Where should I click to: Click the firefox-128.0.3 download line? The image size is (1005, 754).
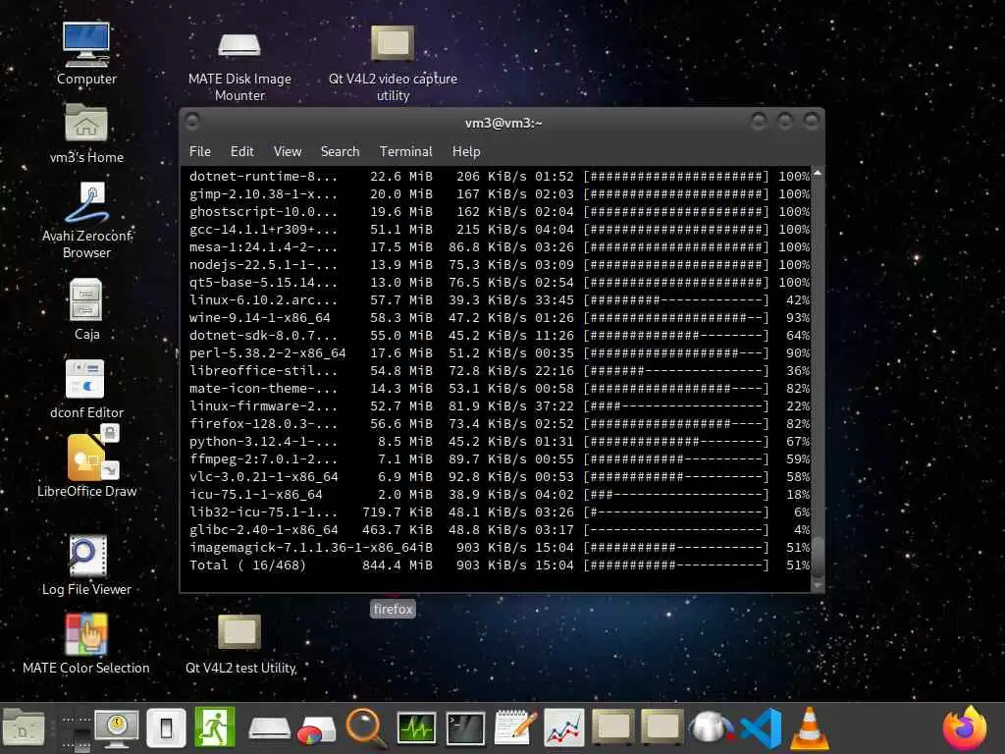(x=500, y=424)
